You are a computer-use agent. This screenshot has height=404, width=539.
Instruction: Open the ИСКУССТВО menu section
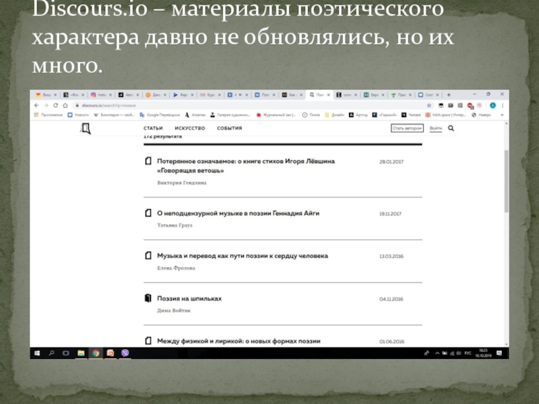[190, 128]
